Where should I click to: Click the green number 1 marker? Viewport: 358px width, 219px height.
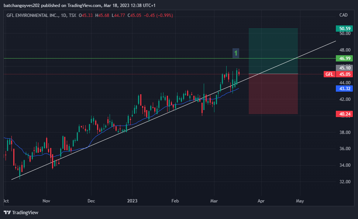[x=235, y=53]
